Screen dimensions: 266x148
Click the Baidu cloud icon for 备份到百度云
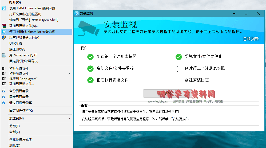(x=4, y=91)
